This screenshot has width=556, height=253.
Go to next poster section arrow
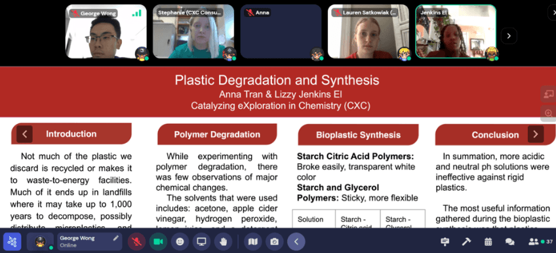pyautogui.click(x=536, y=134)
